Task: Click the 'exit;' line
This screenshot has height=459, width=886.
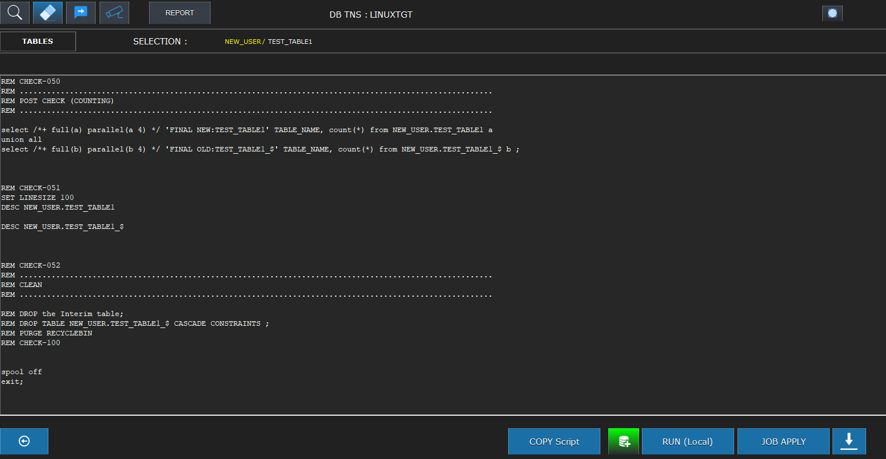Action: (x=13, y=382)
